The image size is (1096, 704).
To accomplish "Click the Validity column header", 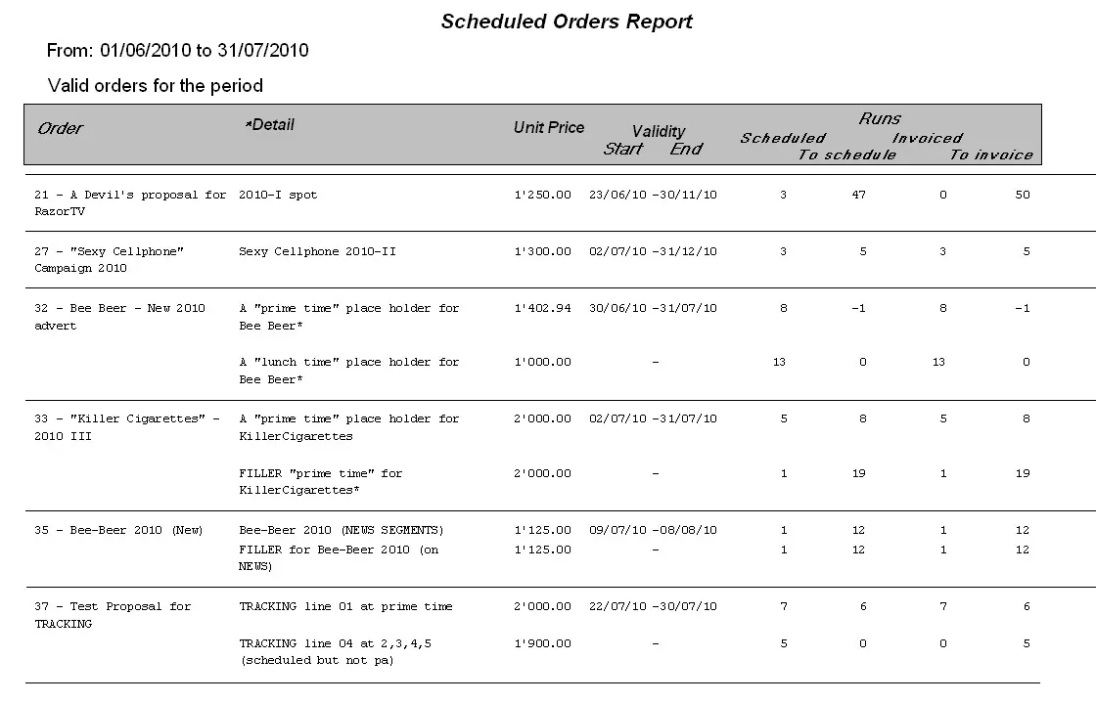I will (x=658, y=131).
